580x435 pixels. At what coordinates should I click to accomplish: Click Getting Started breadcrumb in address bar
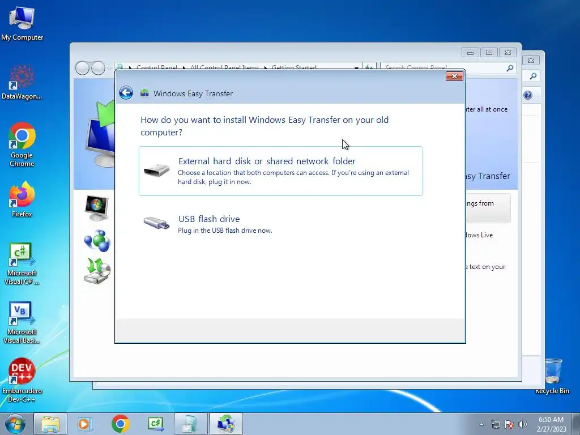click(x=294, y=67)
